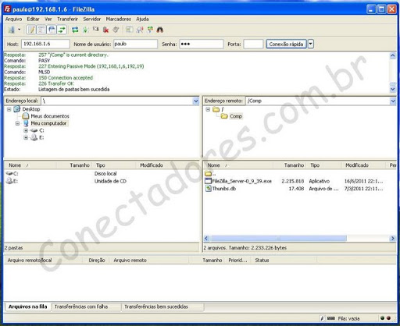400x326 pixels.
Task: Collapse the Meu computador tree node
Action: (x=17, y=123)
